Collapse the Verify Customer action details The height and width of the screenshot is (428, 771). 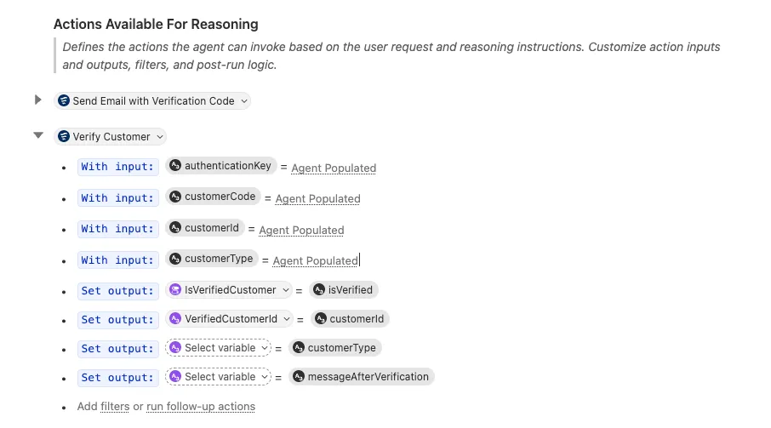[x=37, y=136]
